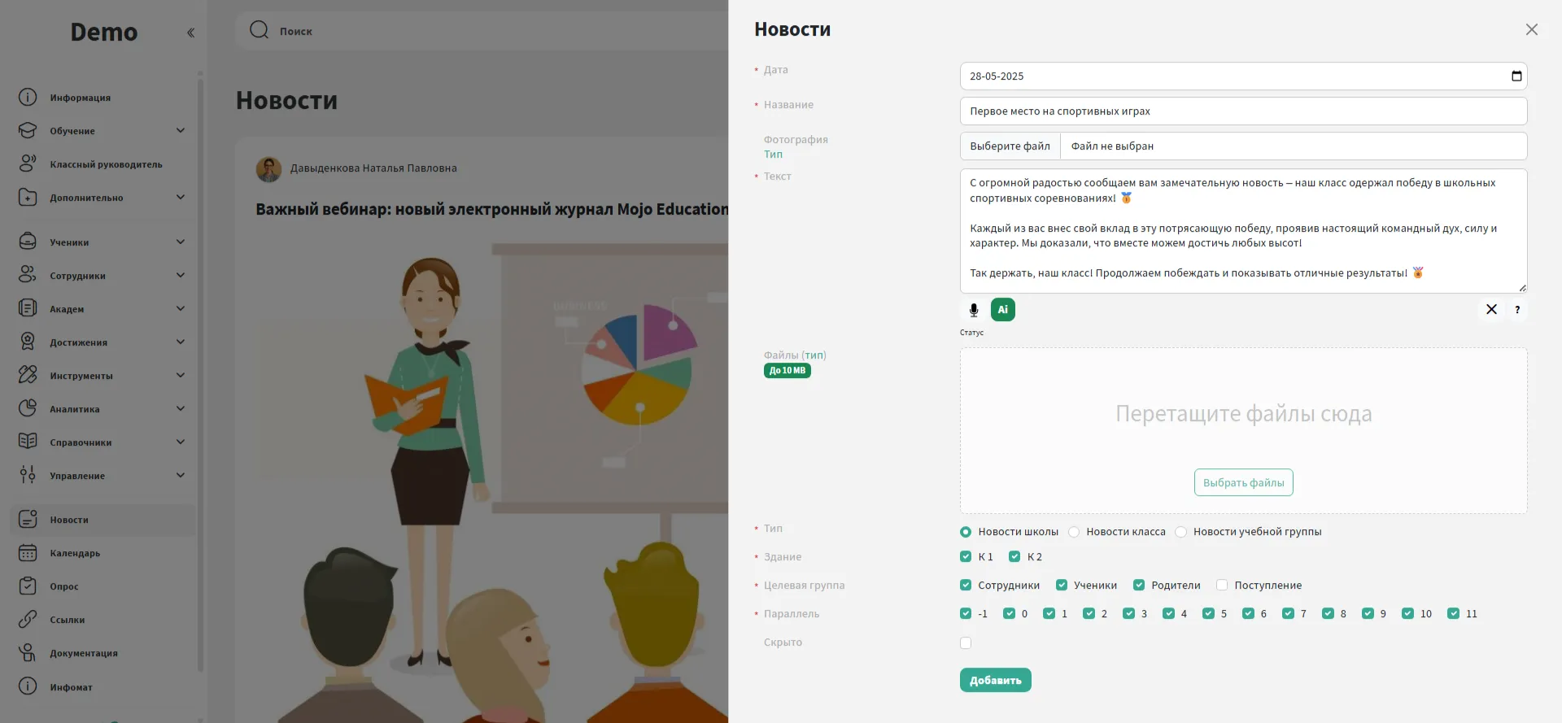The height and width of the screenshot is (723, 1562).
Task: Click the Выбрать файлы button
Action: click(1242, 482)
